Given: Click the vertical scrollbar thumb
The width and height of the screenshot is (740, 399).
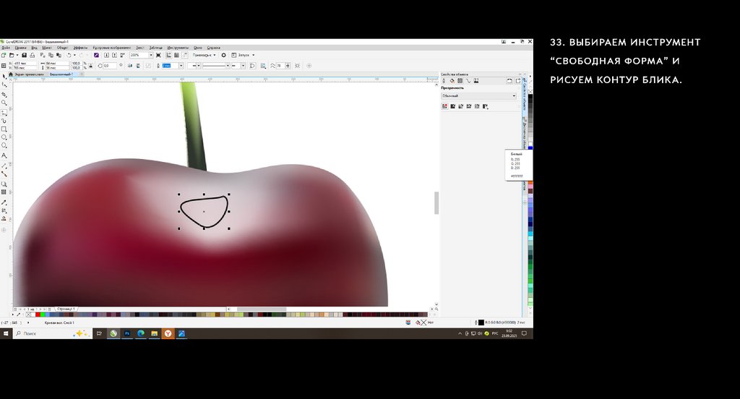Looking at the screenshot, I should [x=436, y=203].
